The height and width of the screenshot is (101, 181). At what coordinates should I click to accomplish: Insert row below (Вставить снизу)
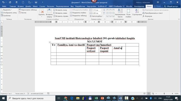click(60, 10)
